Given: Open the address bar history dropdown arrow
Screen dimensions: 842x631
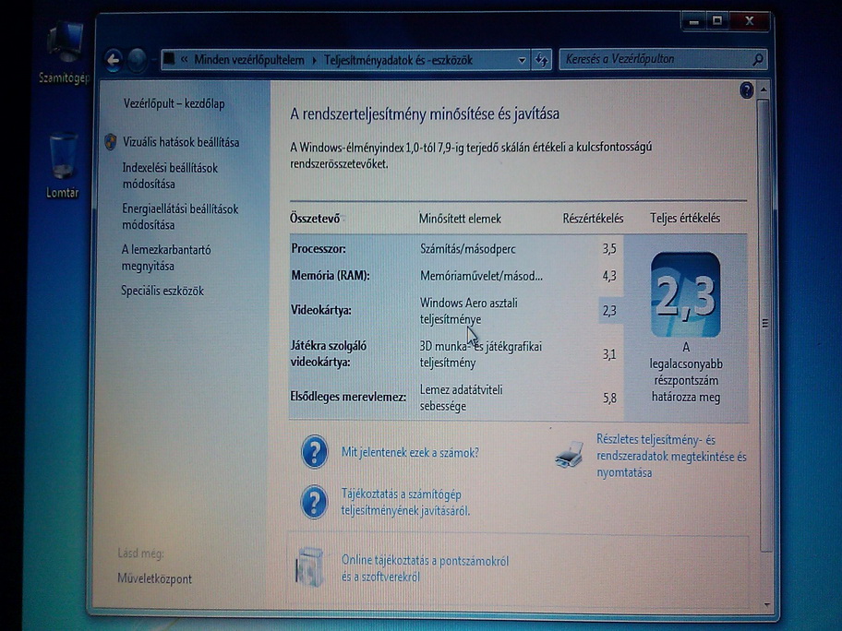Looking at the screenshot, I should click(x=521, y=60).
